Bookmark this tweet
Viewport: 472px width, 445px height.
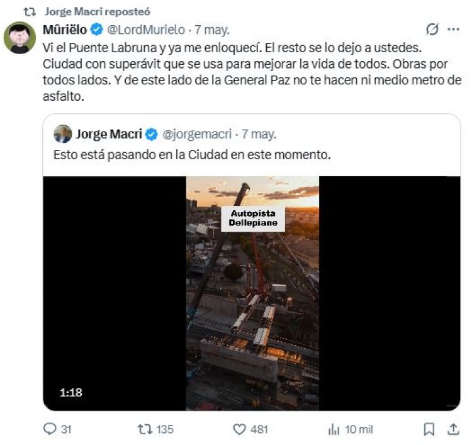429,429
